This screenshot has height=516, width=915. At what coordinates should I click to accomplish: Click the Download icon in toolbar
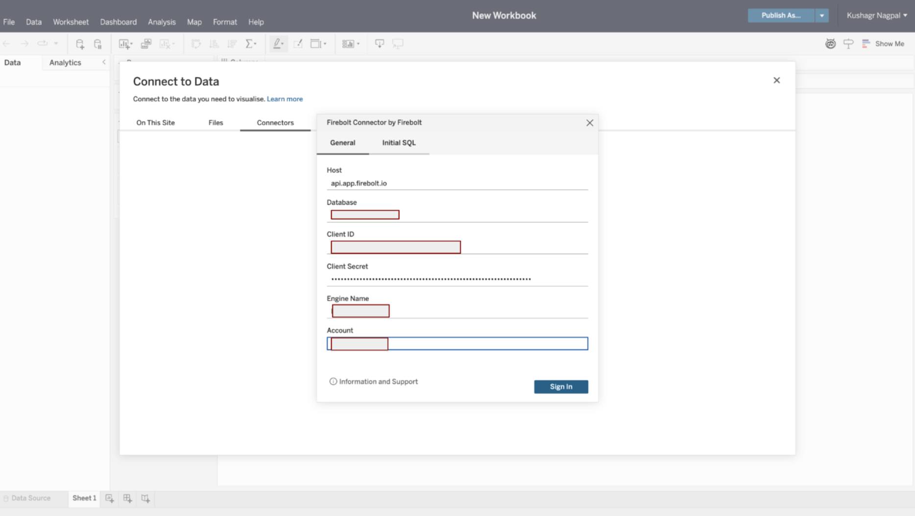coord(380,44)
